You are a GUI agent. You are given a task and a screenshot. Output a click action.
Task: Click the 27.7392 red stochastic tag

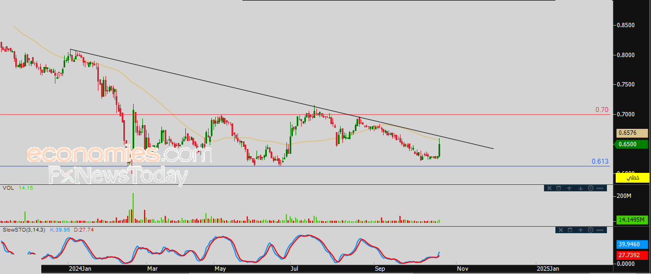click(633, 256)
